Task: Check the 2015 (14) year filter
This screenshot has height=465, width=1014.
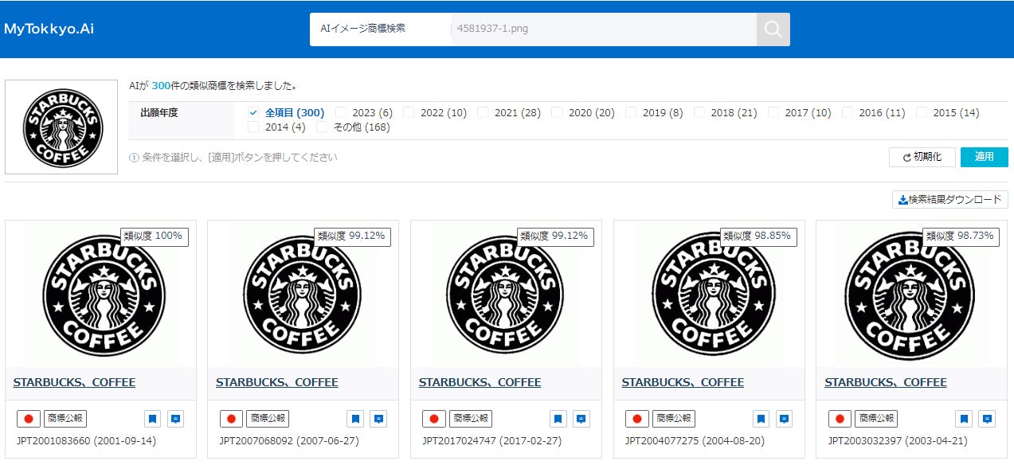Action: [922, 113]
